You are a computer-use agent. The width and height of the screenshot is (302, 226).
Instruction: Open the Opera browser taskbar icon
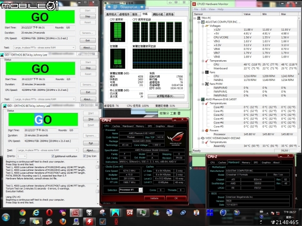49,213
